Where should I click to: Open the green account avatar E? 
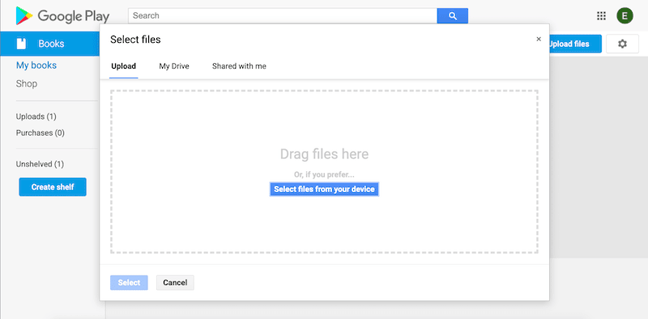point(625,16)
